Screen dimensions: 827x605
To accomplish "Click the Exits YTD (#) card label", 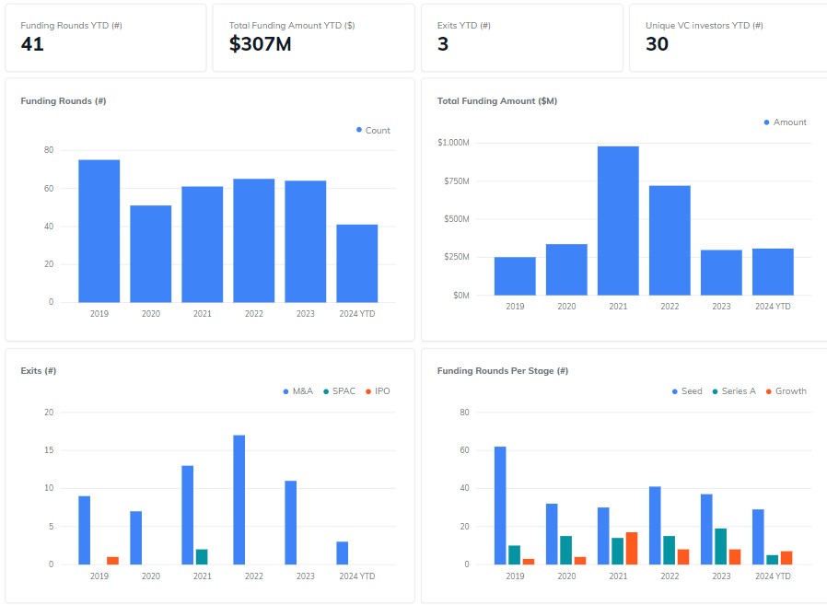I will click(463, 25).
